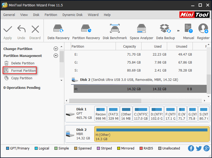Open Space Analyzer

pos(141,32)
